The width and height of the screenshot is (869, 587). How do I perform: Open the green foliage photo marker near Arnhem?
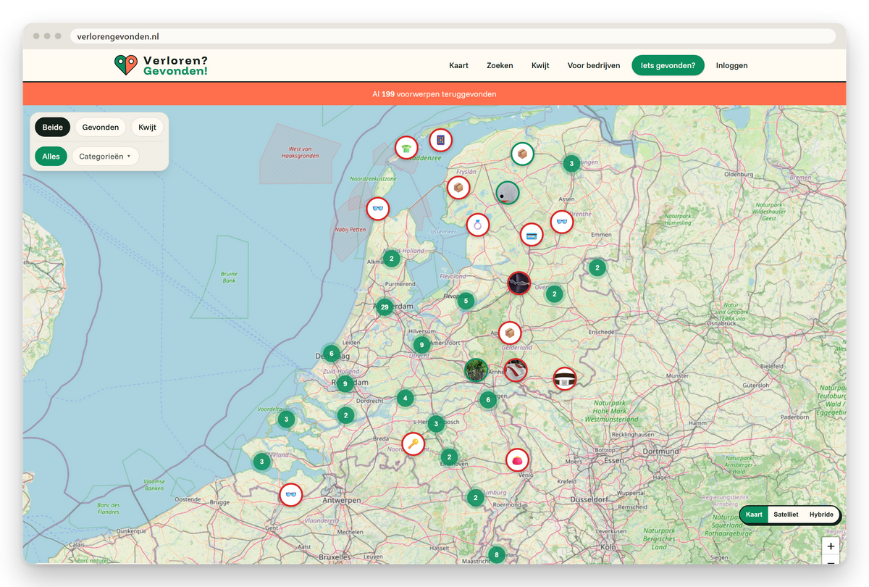point(476,370)
